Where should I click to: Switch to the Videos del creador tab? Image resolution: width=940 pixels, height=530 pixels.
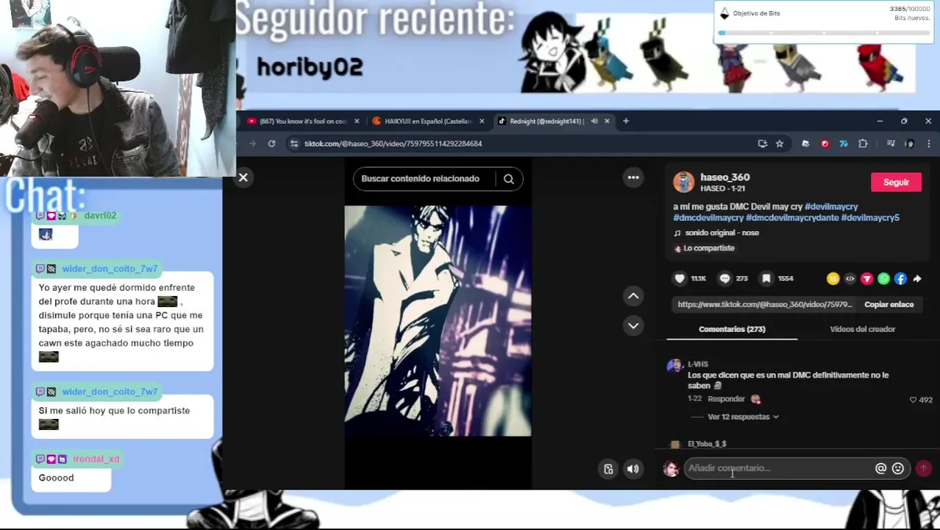click(x=862, y=329)
